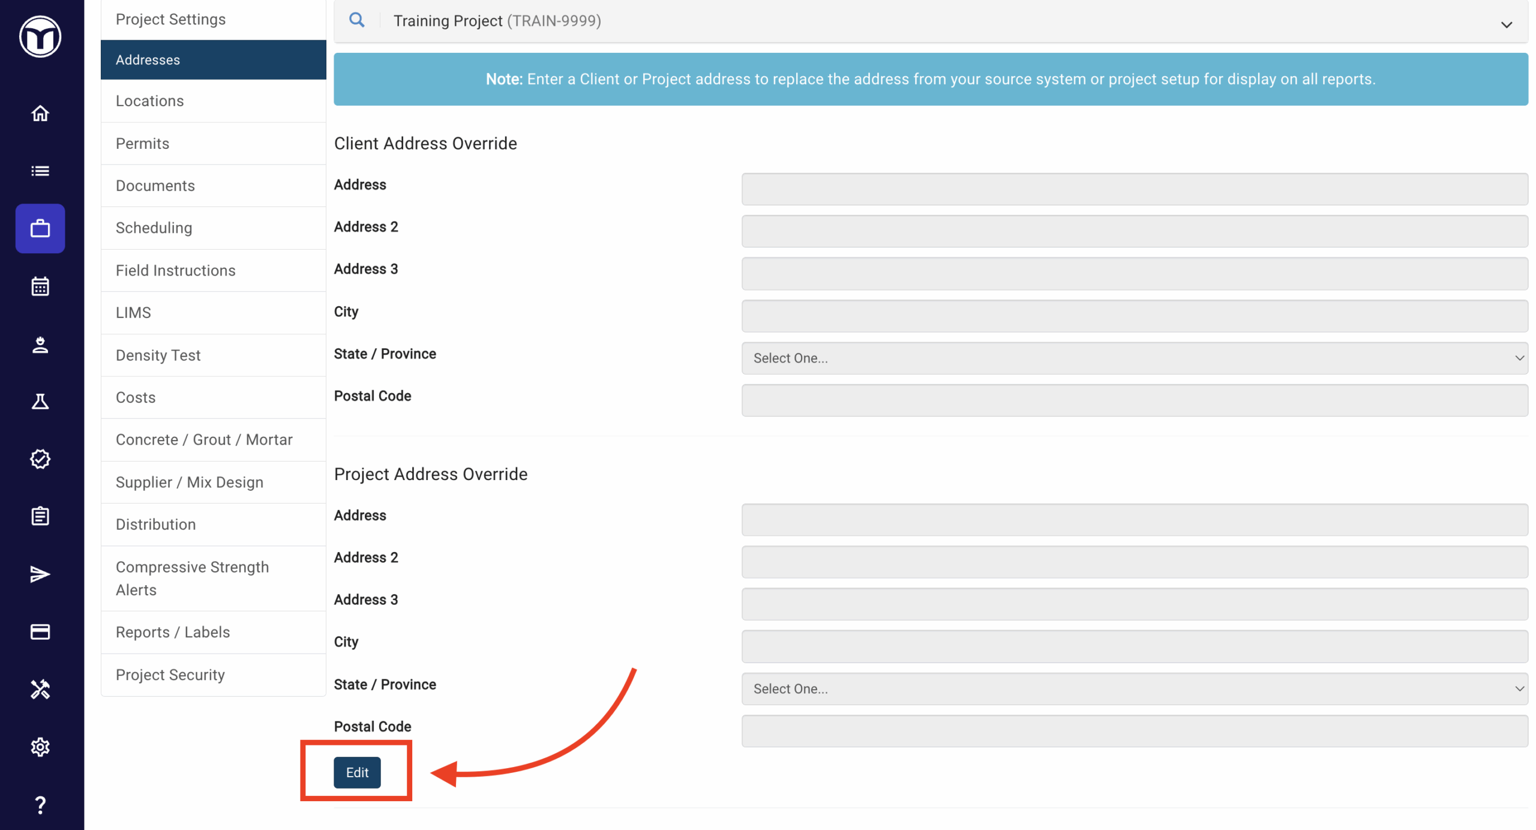Click the calendar icon in sidebar

40,286
